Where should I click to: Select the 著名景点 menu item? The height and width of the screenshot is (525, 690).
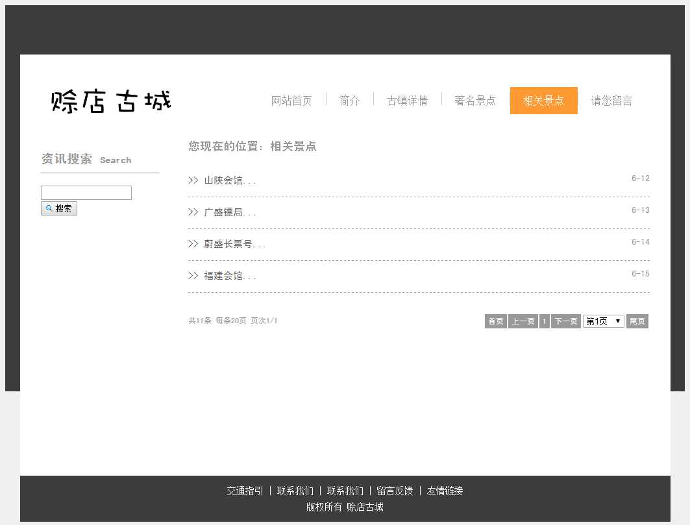click(x=474, y=101)
